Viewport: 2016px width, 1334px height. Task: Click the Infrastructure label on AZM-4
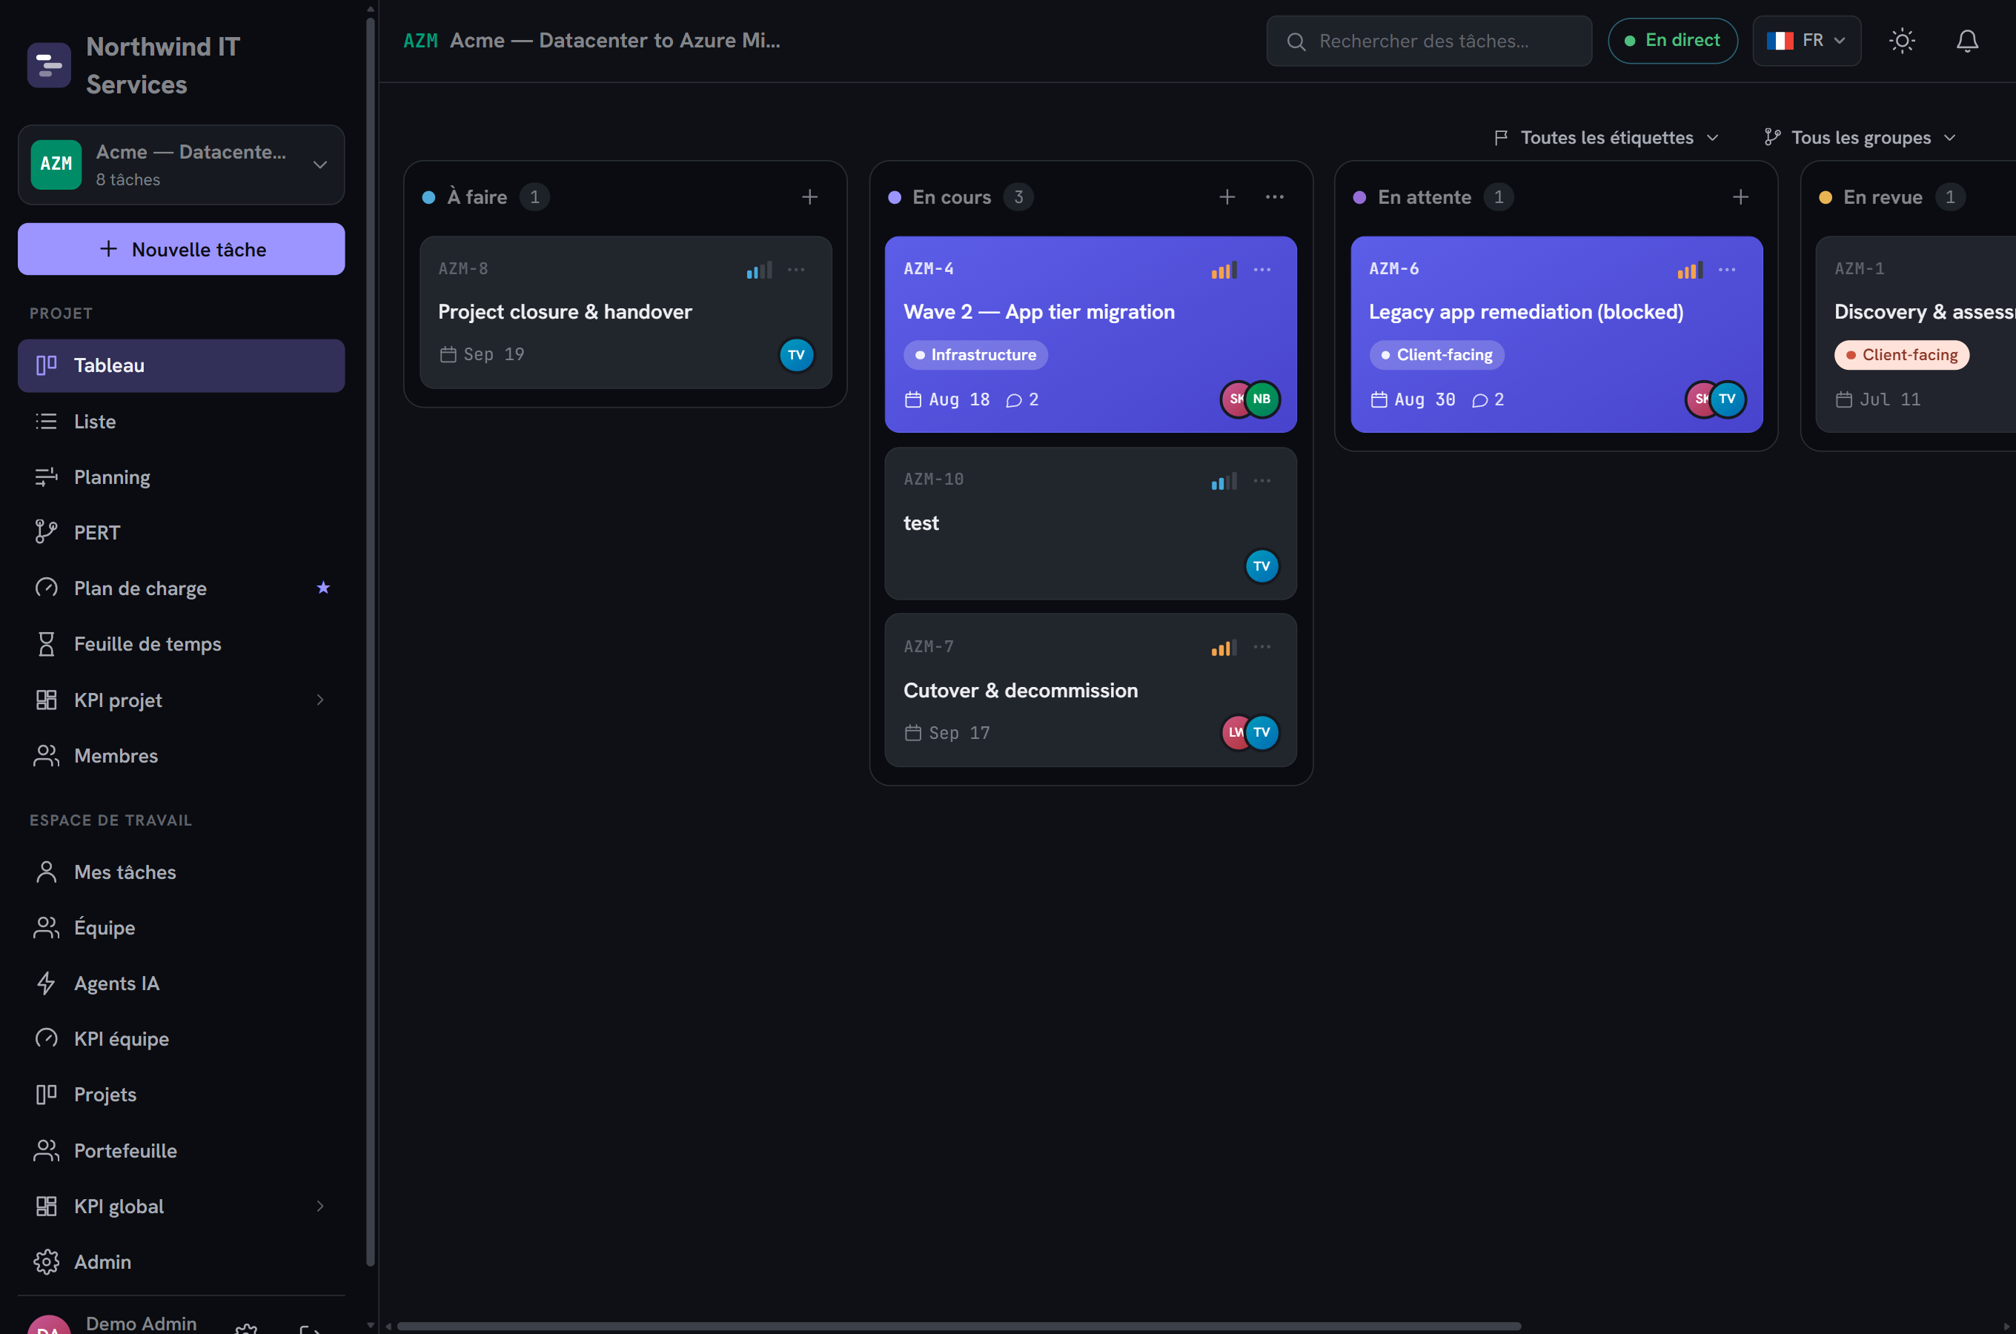(975, 355)
